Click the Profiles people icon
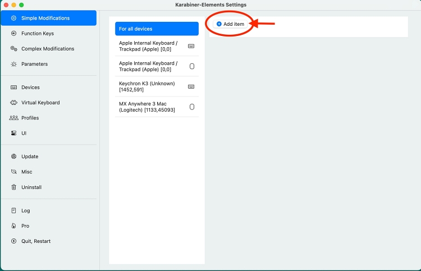This screenshot has width=421, height=271. 13,118
